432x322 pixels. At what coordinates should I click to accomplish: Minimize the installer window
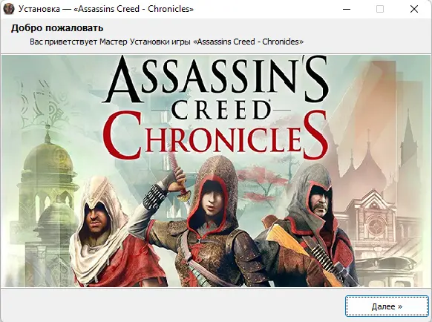click(347, 9)
